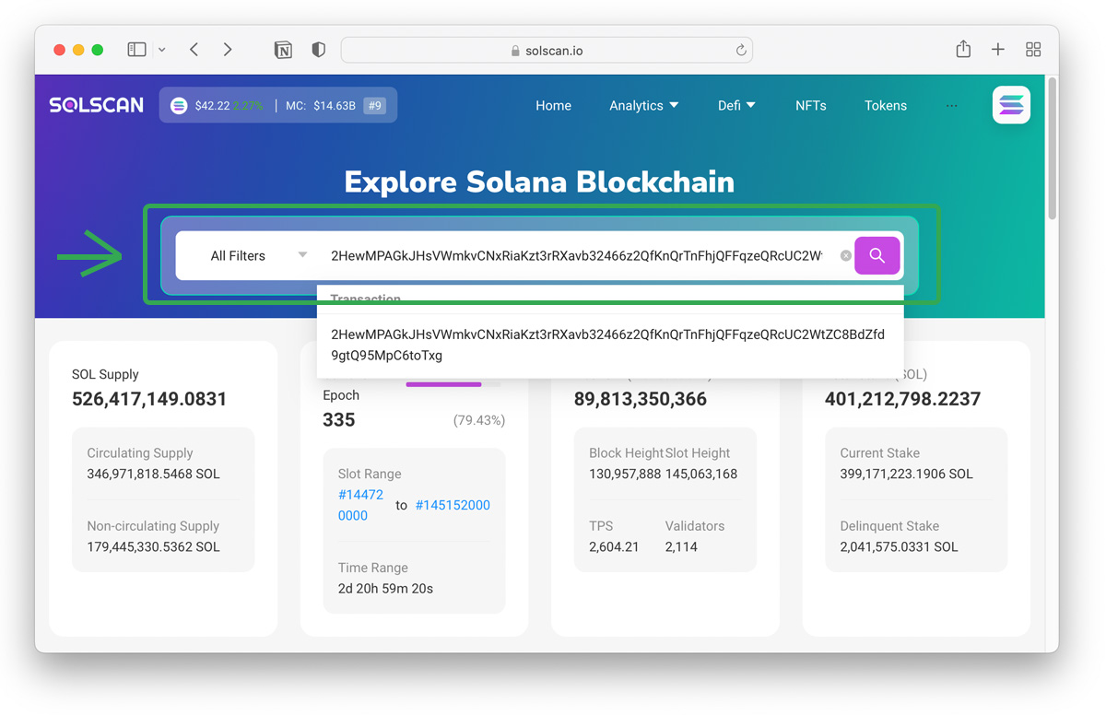Click the magenta search magnifier button
Screen dimensions: 1106x715
tap(877, 255)
